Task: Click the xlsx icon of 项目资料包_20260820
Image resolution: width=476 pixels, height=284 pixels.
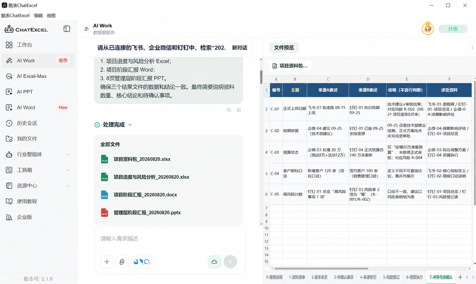Action: click(x=104, y=159)
